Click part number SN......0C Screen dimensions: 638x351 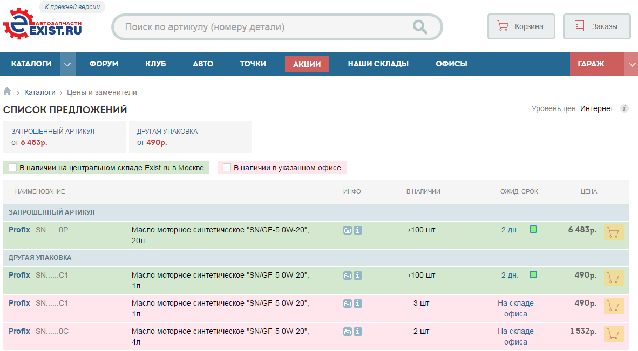coord(52,331)
